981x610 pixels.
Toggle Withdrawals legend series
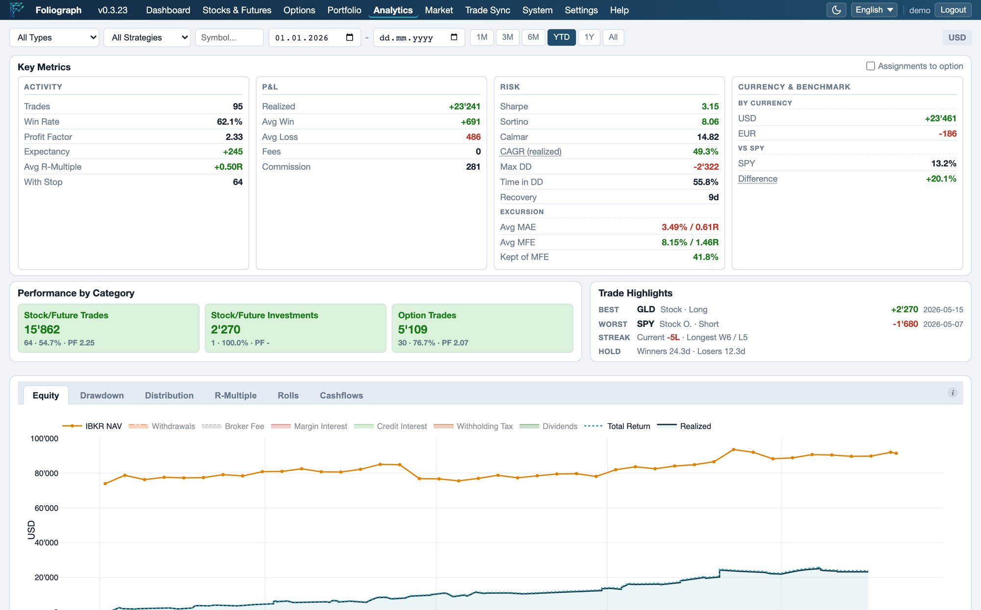tap(162, 426)
